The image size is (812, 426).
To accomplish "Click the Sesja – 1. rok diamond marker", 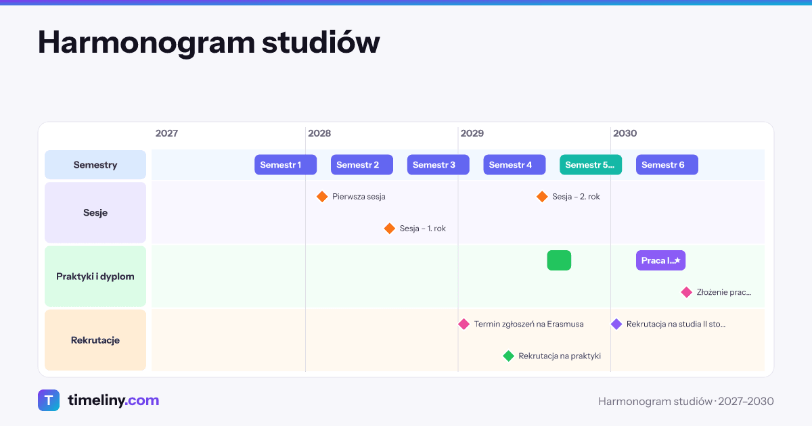I will click(x=390, y=229).
